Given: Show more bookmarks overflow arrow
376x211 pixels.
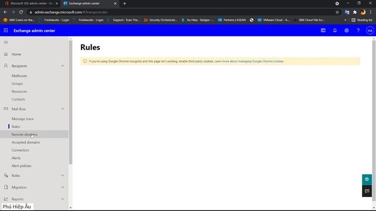Looking at the screenshot, I should (345, 20).
